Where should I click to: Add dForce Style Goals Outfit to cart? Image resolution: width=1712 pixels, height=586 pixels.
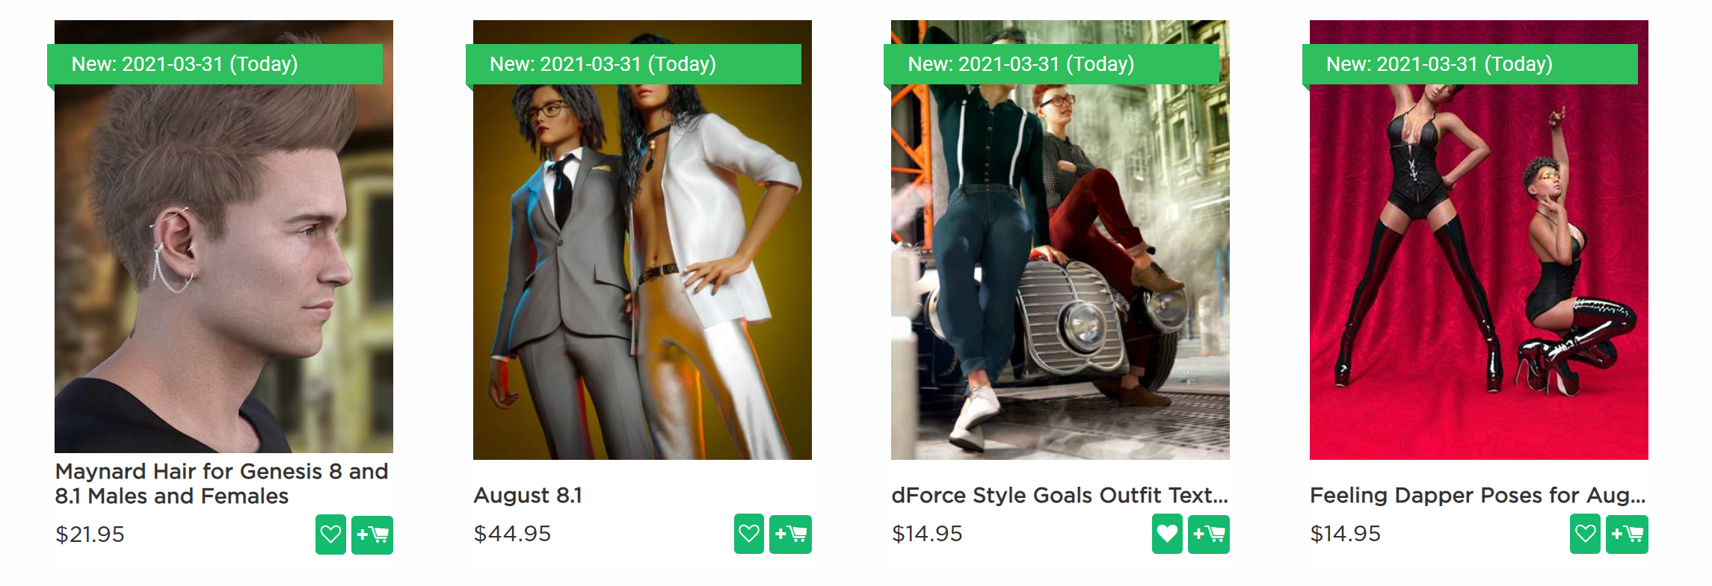(1208, 534)
